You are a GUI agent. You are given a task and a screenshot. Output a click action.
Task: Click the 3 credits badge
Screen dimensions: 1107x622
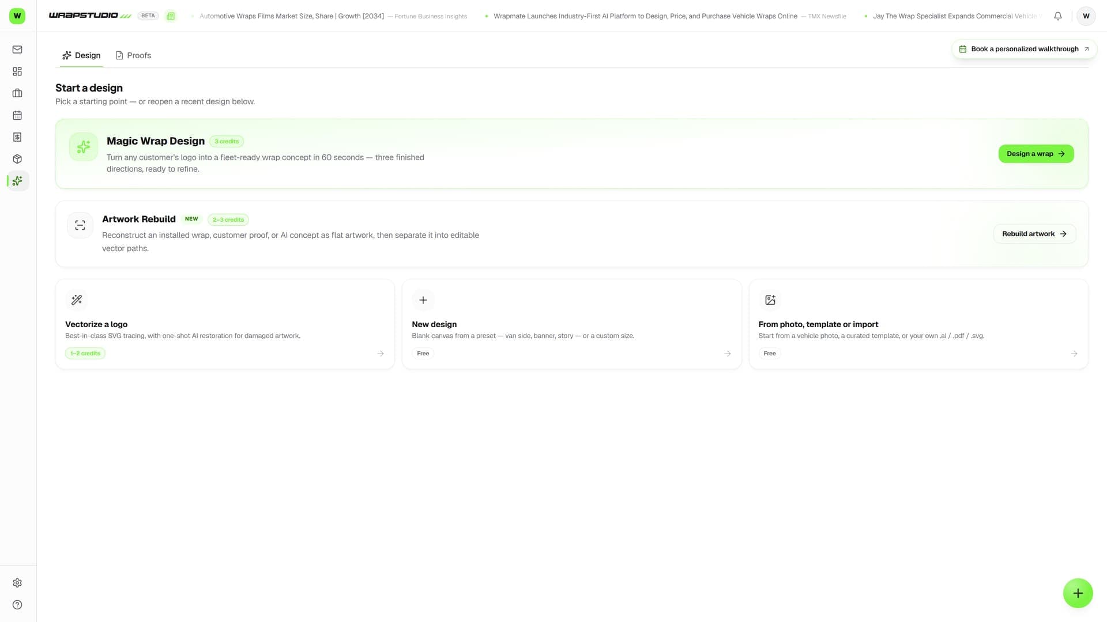pyautogui.click(x=227, y=142)
